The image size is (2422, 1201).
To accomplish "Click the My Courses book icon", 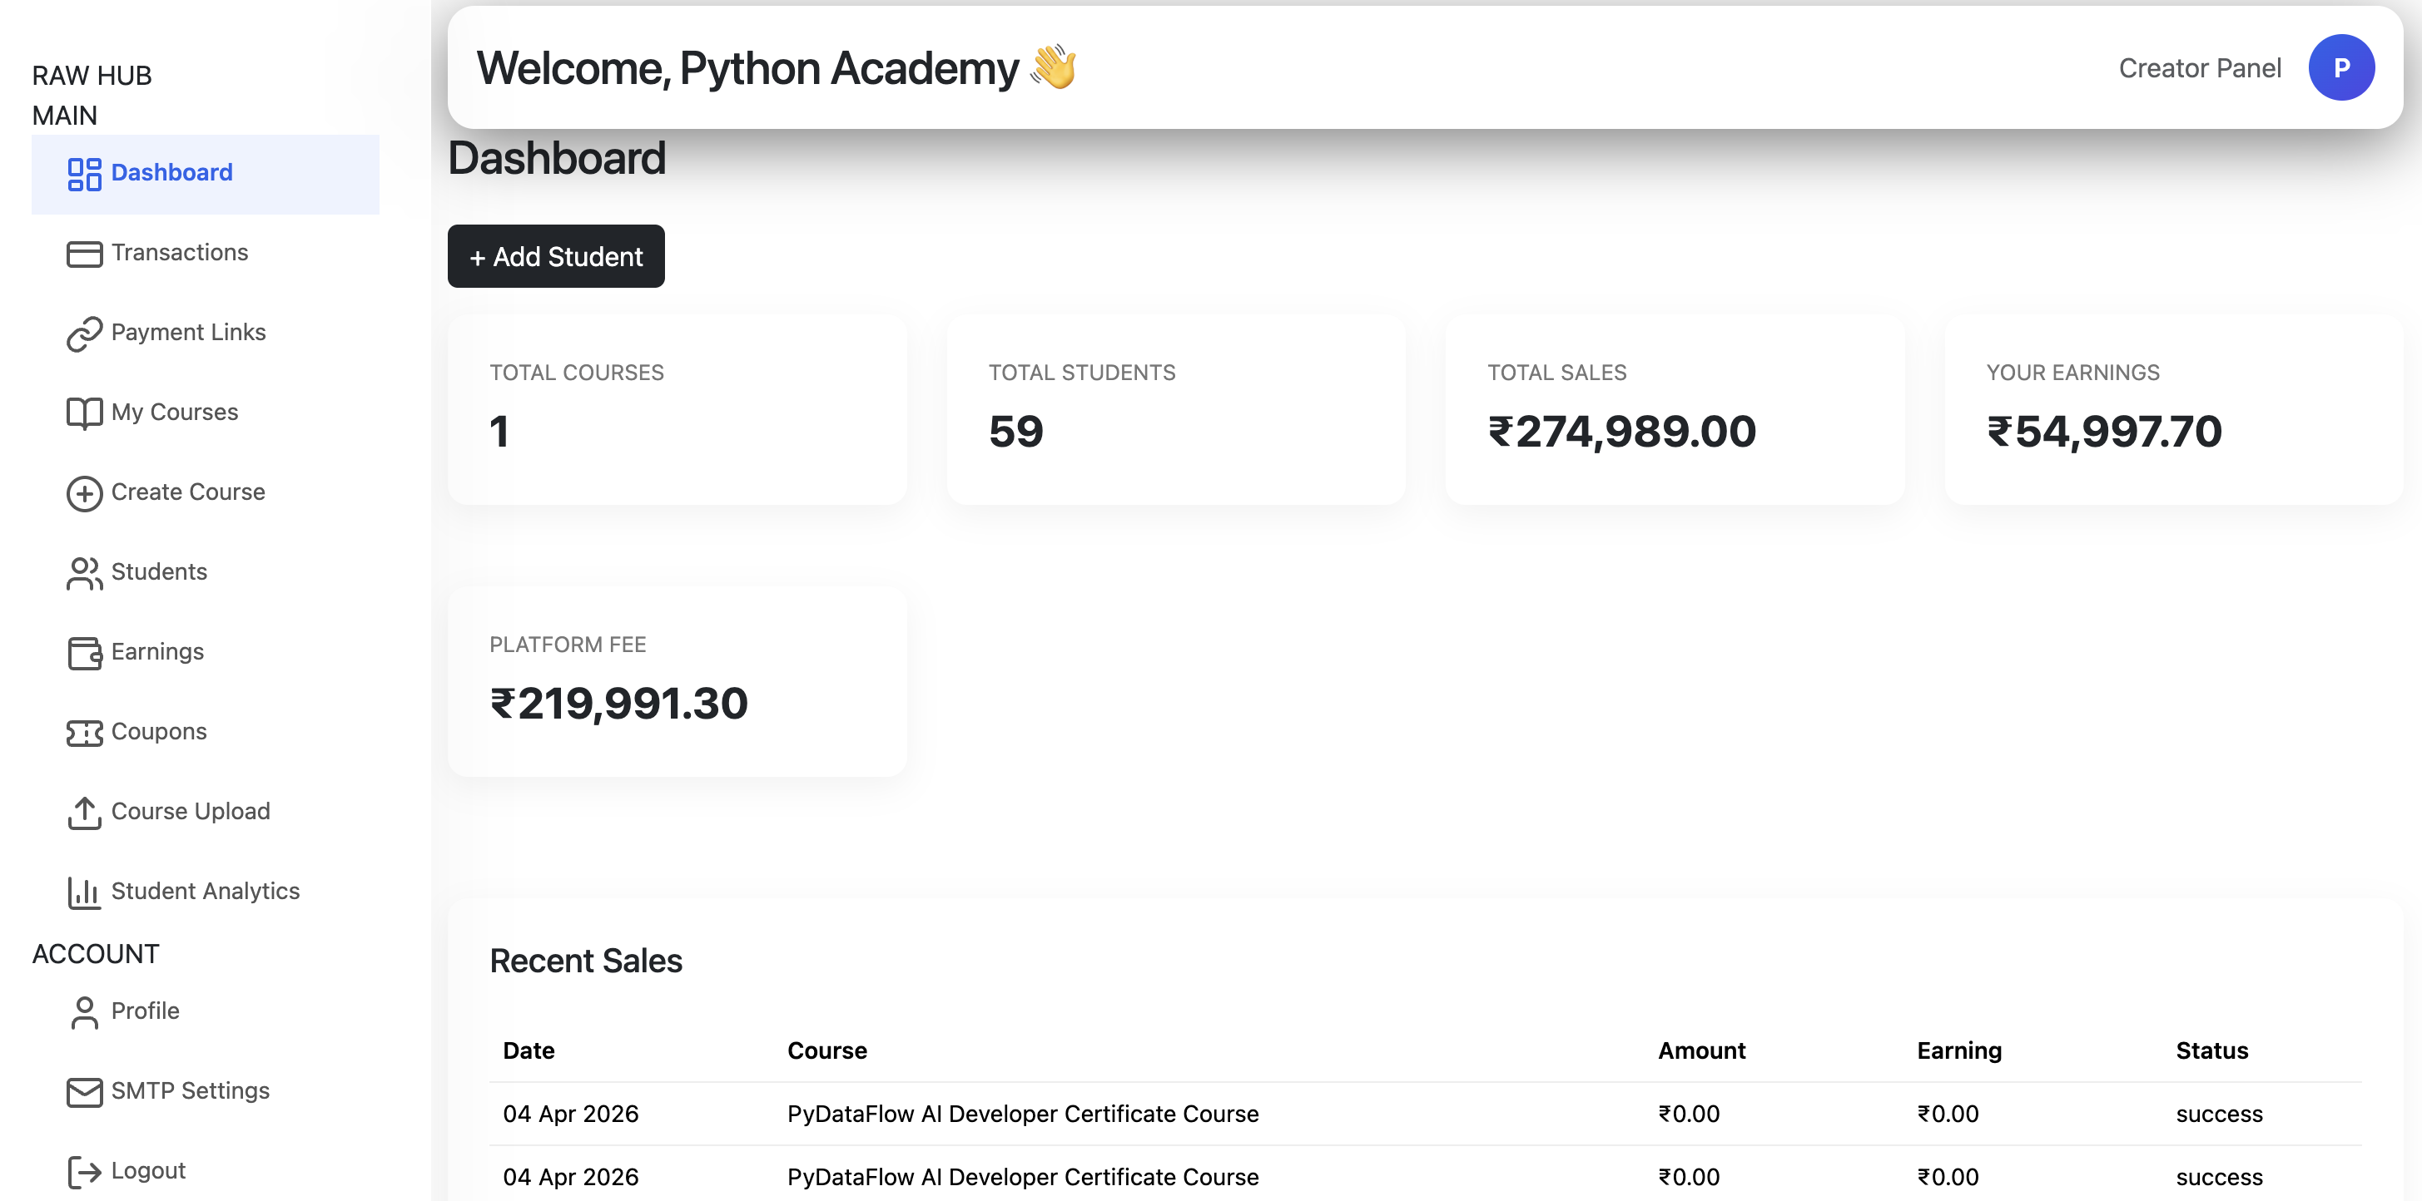I will click(84, 413).
